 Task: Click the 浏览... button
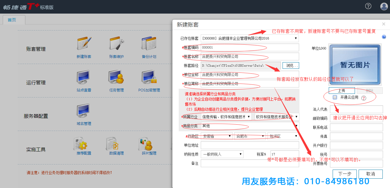point(291,65)
